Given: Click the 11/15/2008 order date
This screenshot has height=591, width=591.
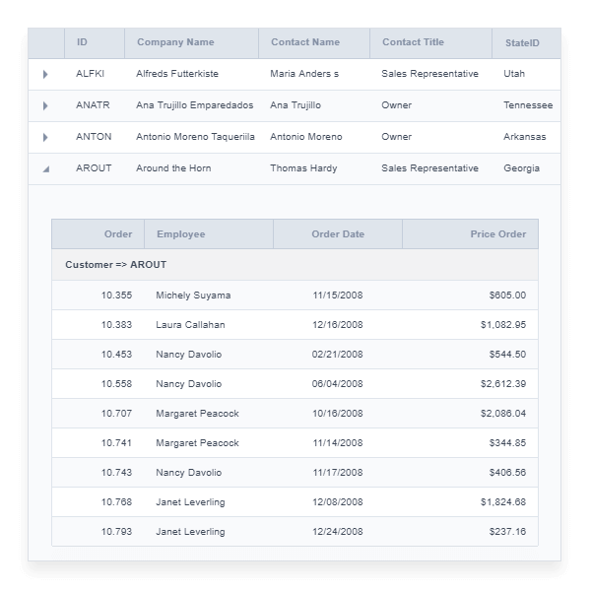Looking at the screenshot, I should (x=338, y=295).
